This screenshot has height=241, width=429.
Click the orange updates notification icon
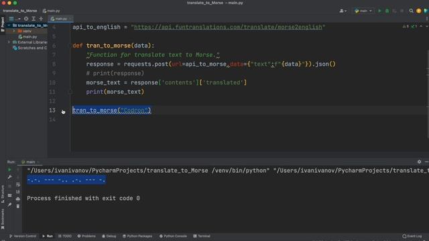click(x=418, y=11)
